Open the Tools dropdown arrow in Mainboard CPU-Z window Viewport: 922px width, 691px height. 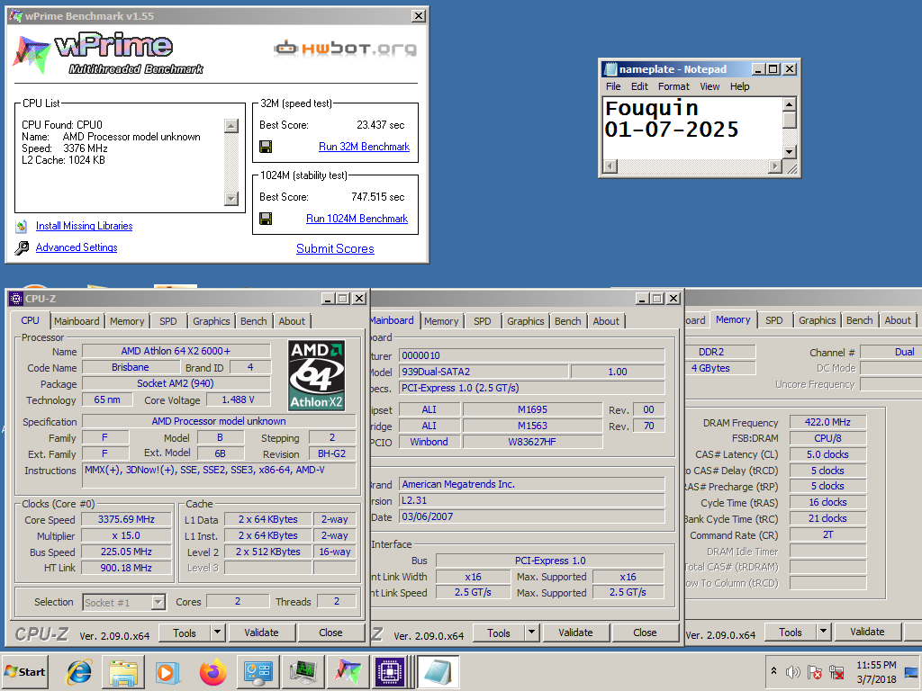tap(532, 633)
